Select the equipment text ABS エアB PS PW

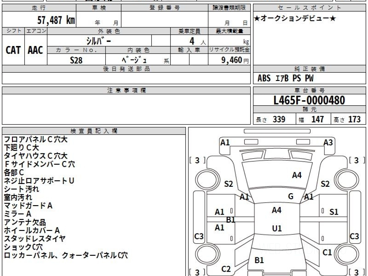[x=286, y=79]
